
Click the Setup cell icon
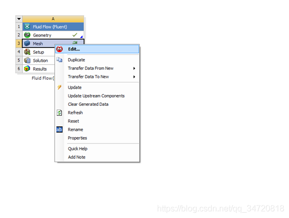27,52
